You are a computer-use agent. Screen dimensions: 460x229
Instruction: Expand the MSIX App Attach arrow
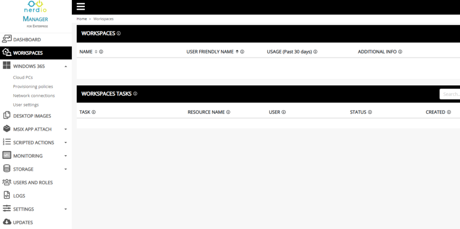66,129
